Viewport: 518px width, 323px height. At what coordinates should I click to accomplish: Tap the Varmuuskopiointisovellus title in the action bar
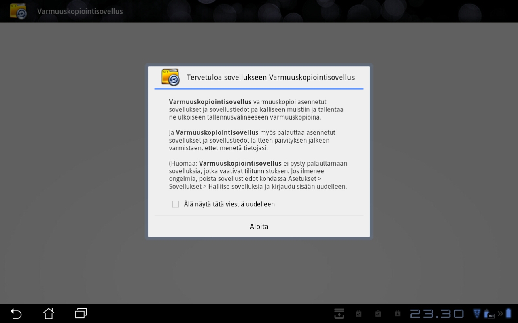click(x=80, y=11)
